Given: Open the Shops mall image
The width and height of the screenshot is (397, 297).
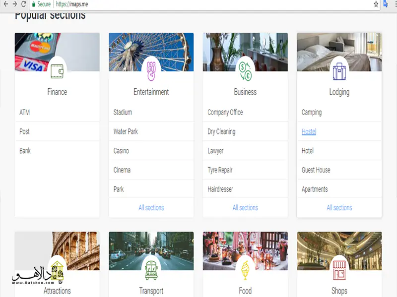Looking at the screenshot, I should pyautogui.click(x=339, y=251).
